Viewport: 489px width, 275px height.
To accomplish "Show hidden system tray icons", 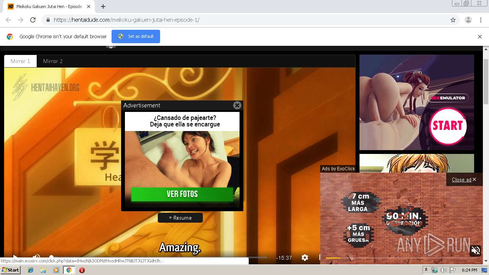I will [426, 270].
